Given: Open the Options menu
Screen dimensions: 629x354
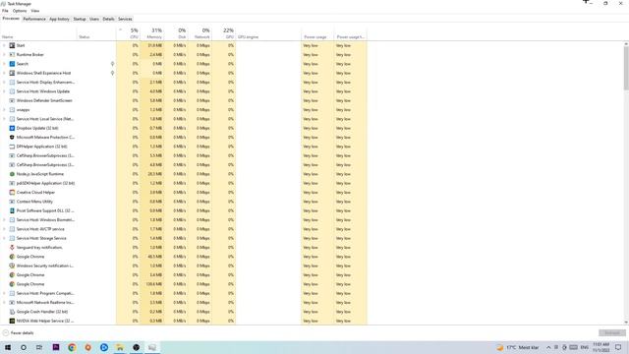Looking at the screenshot, I should coord(20,11).
